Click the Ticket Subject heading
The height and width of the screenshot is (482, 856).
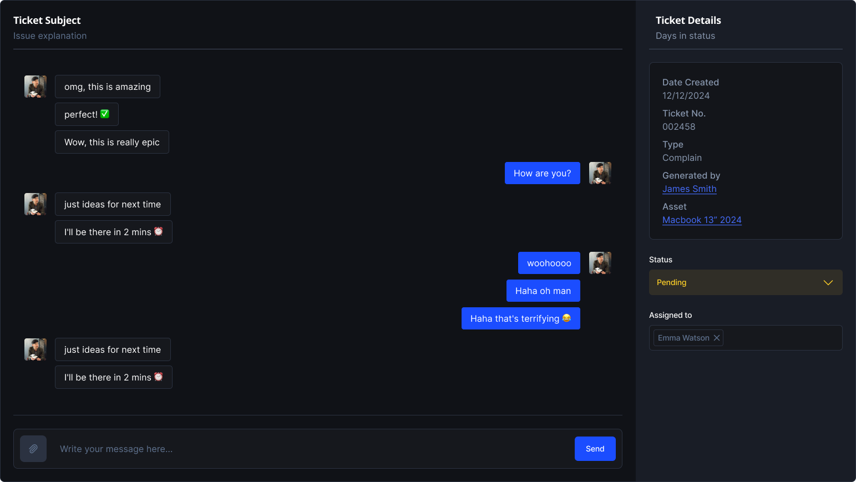coord(47,21)
